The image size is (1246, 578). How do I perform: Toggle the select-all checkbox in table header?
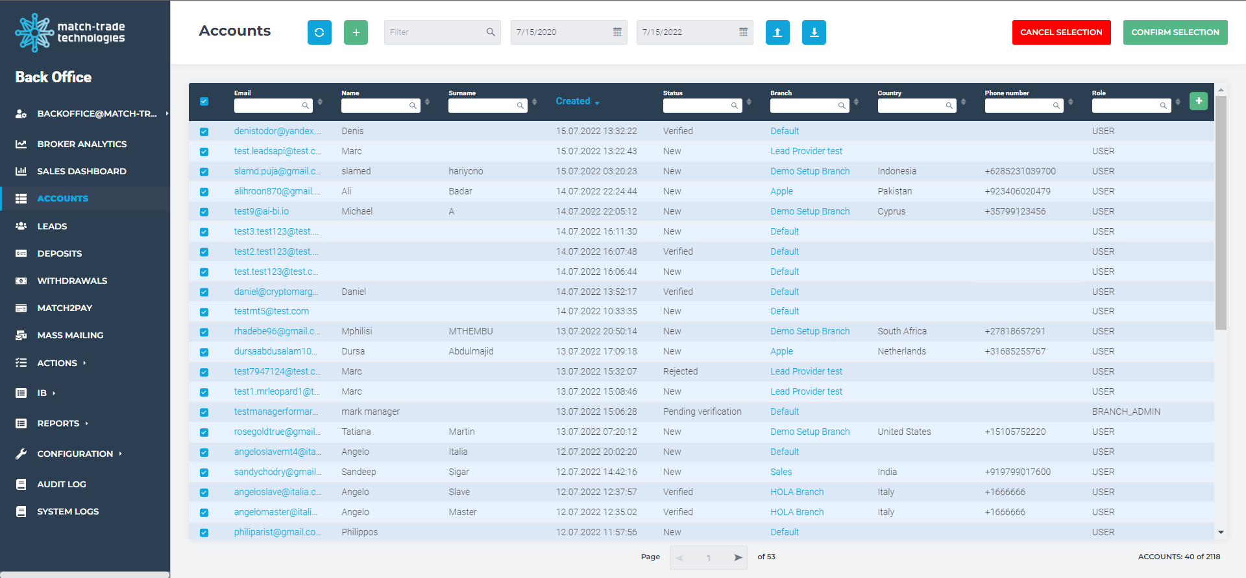coord(204,102)
